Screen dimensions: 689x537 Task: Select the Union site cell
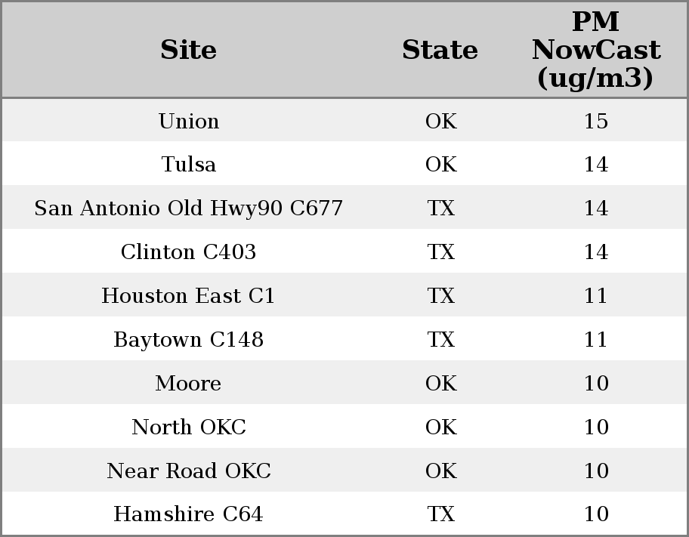[x=189, y=121]
